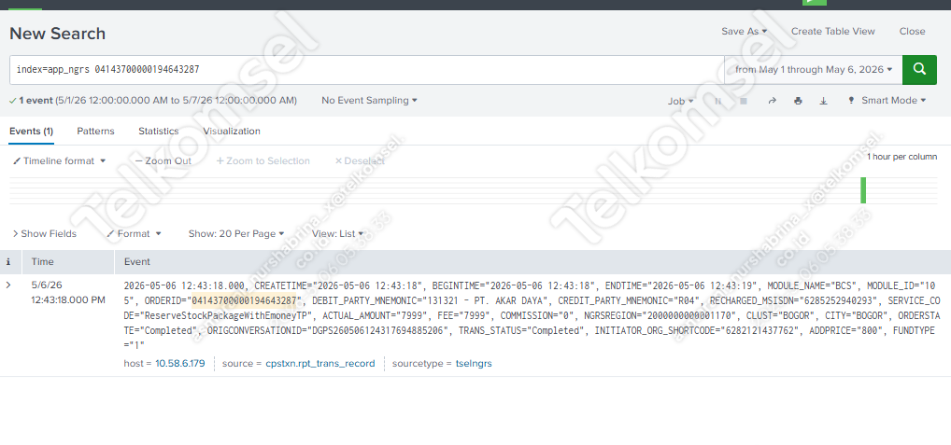This screenshot has height=445, width=951.
Task: Click the New Search title
Action: pyautogui.click(x=58, y=34)
